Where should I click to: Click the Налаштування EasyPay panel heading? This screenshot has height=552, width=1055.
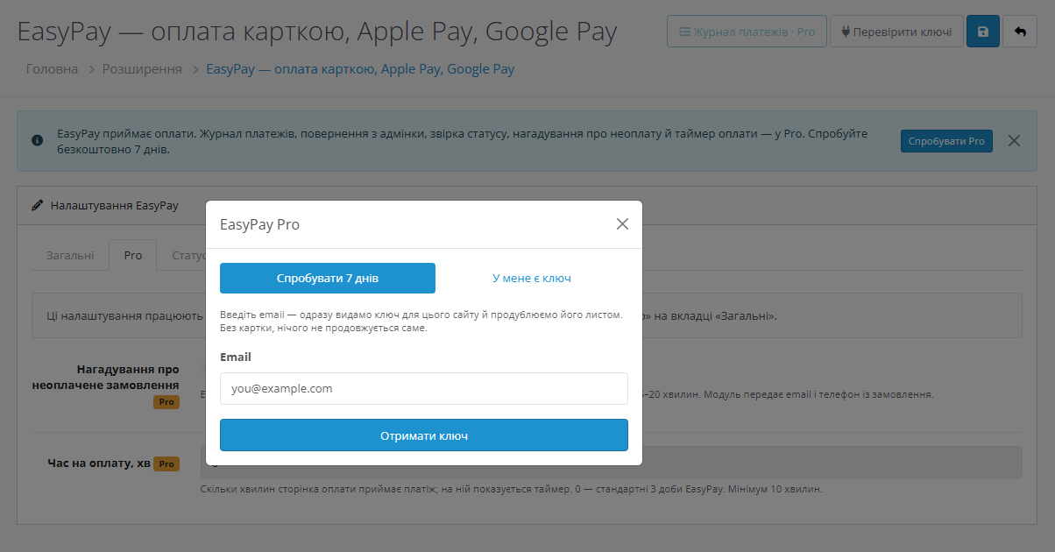114,206
